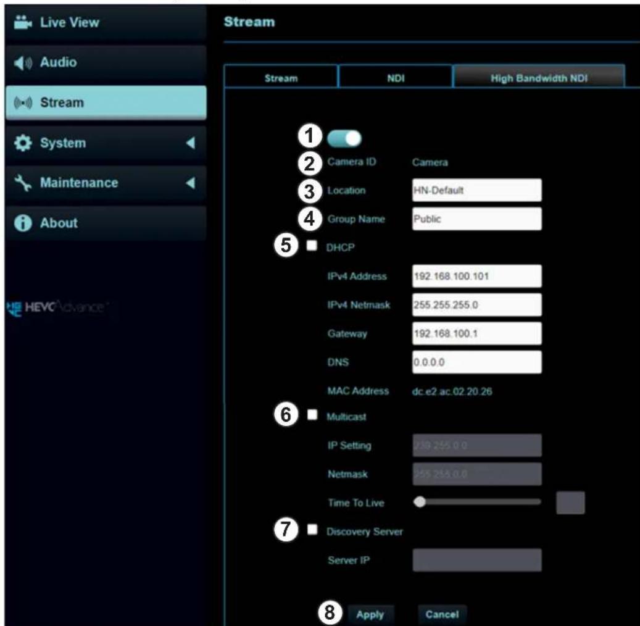Click the Live View camera icon
640x626 pixels.
tap(23, 22)
